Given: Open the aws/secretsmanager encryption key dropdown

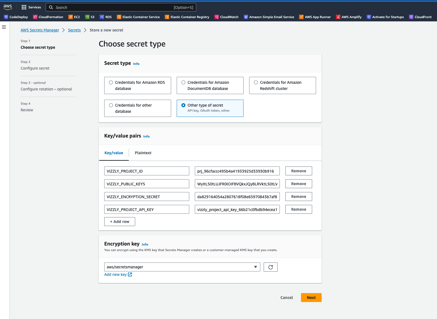Looking at the screenshot, I should 182,267.
